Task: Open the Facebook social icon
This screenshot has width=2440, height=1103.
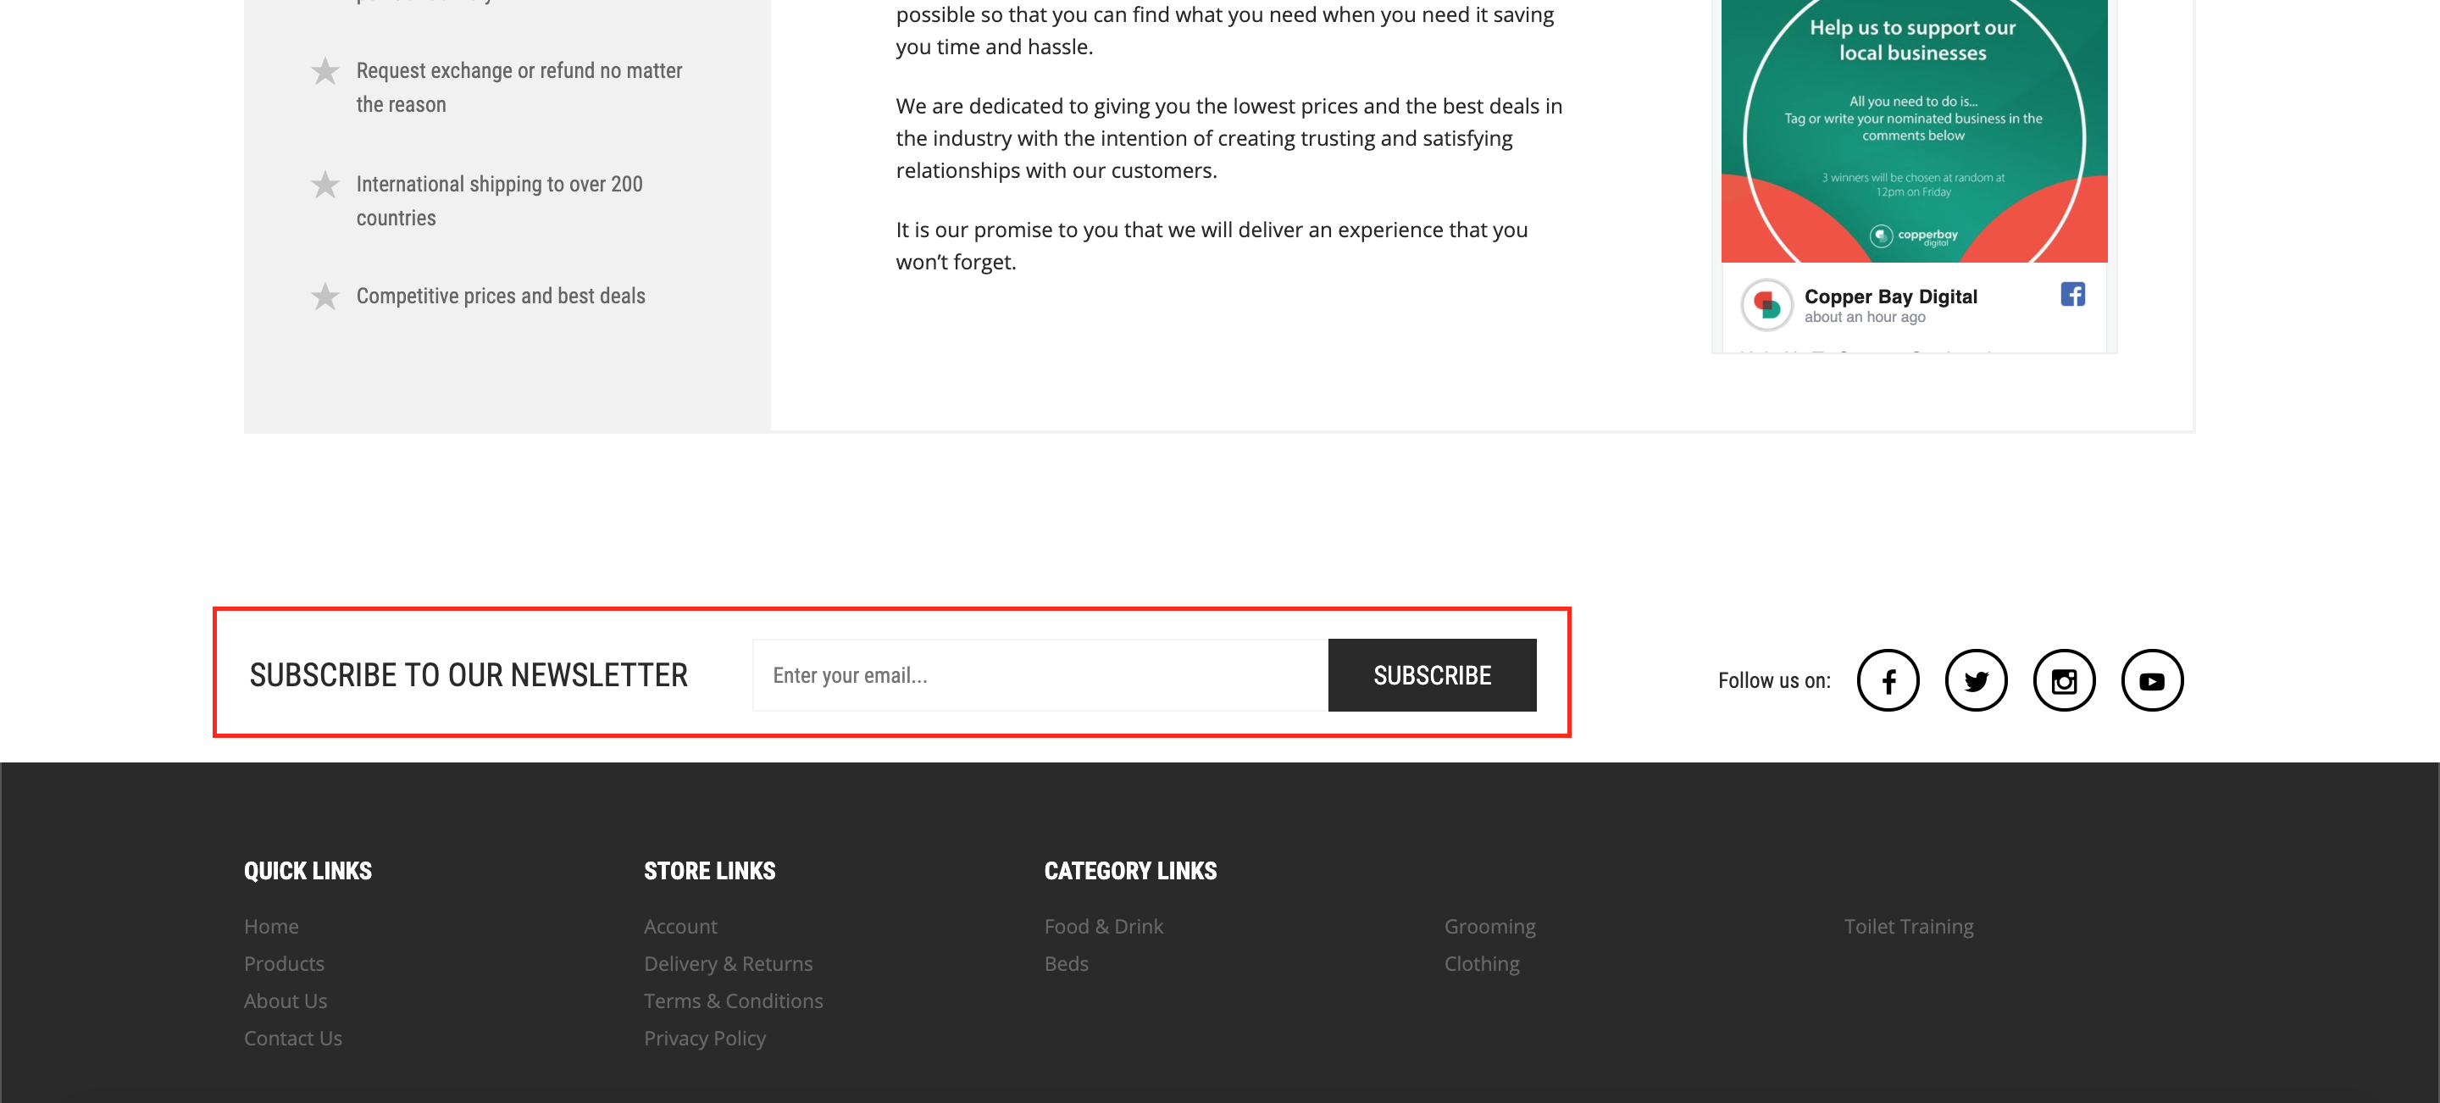Action: click(x=1887, y=679)
